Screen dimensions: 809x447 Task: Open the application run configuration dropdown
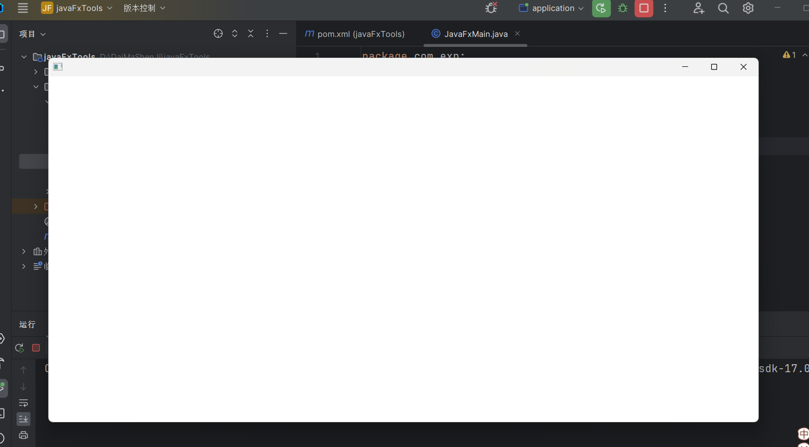[x=551, y=8]
